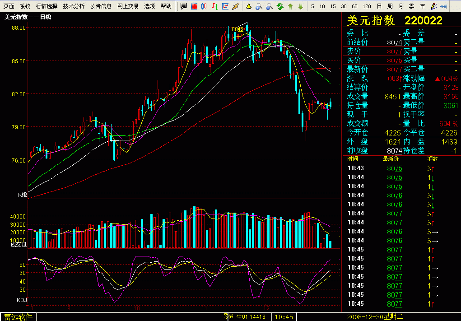Screen dimensions: 461x321
Task: Open the 网上交易 menu
Action: point(128,6)
